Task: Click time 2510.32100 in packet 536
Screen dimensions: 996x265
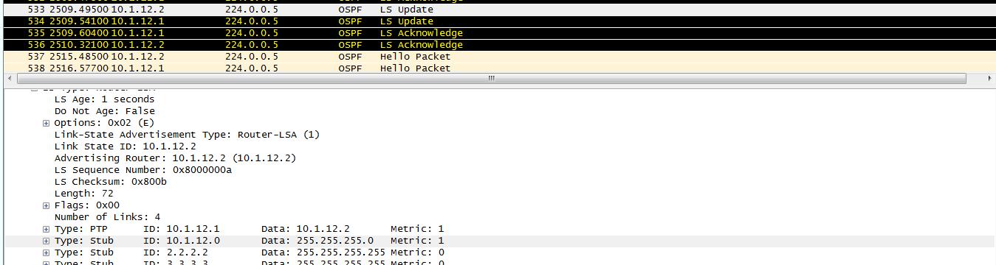Action: (79, 45)
